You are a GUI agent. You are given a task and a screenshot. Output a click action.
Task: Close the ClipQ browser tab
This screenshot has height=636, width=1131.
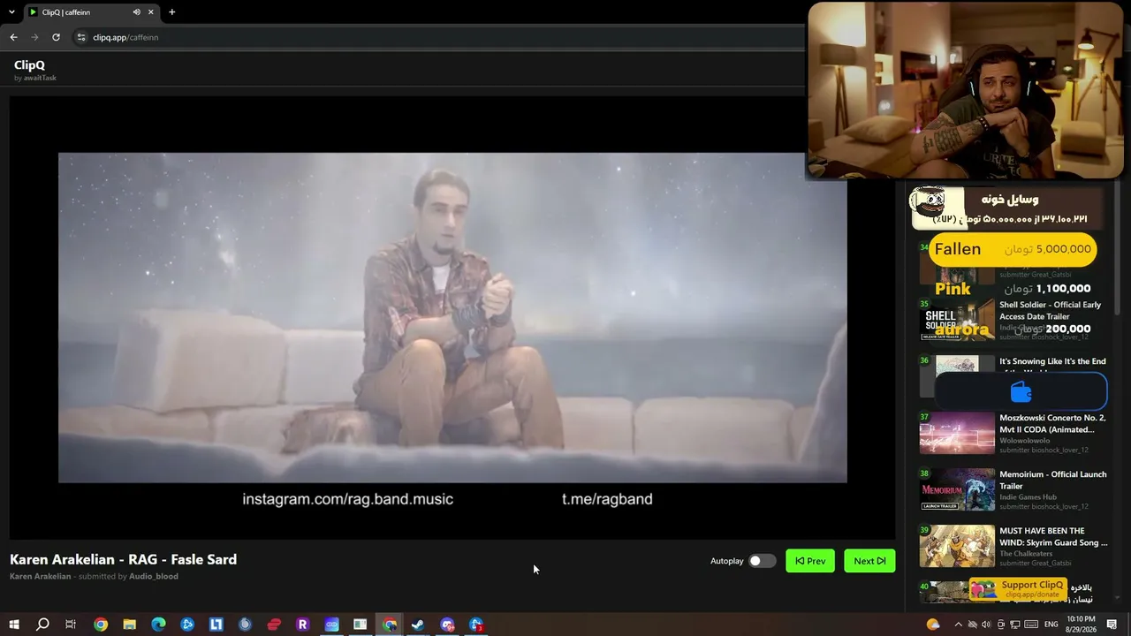click(151, 12)
